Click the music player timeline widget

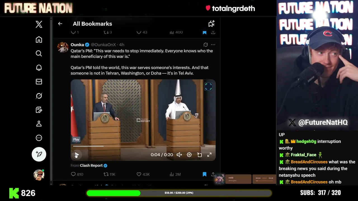264,179
